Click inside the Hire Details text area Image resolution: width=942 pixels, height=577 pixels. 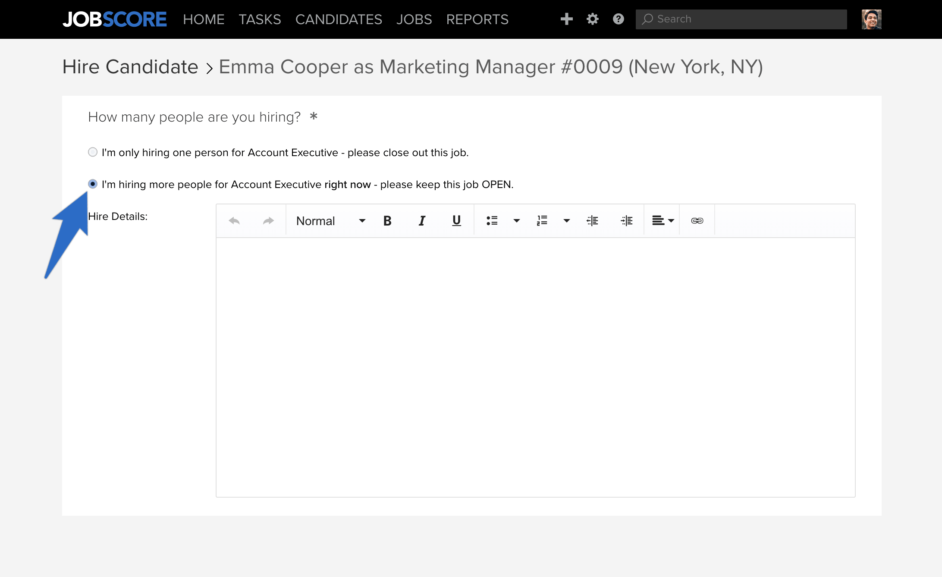pyautogui.click(x=535, y=367)
